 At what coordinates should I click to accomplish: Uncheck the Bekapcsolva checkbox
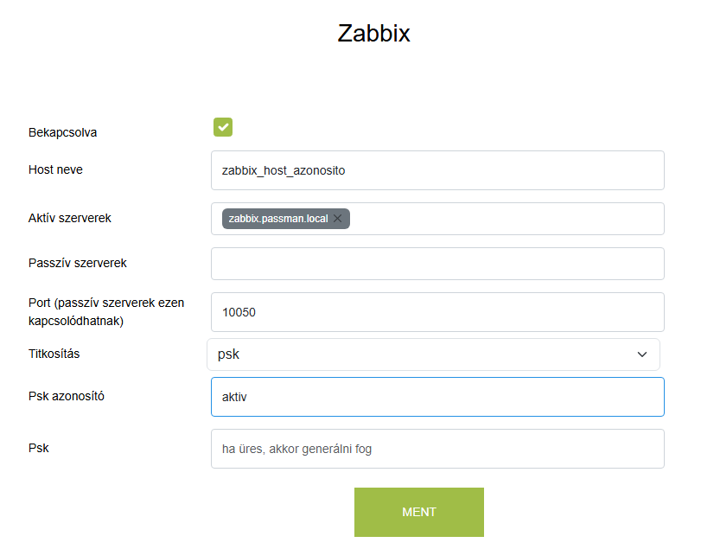coord(223,127)
